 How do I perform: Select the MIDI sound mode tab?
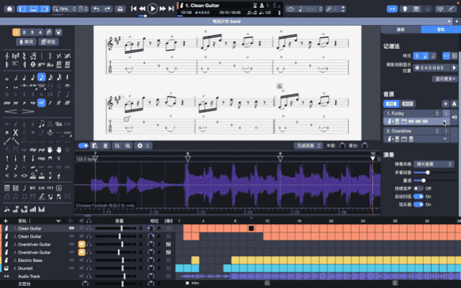point(408,104)
